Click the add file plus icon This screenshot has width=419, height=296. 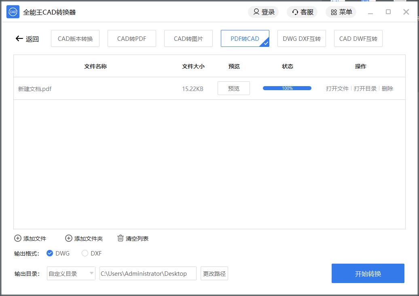18,239
